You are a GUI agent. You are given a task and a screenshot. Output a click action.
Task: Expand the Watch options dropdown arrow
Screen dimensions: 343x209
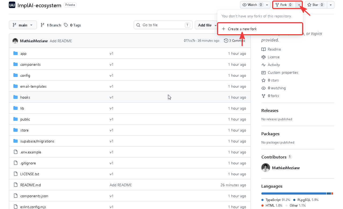point(267,5)
